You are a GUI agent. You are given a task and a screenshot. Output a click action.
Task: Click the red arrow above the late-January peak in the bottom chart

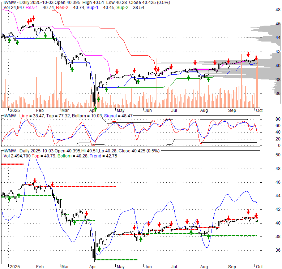point(35,181)
